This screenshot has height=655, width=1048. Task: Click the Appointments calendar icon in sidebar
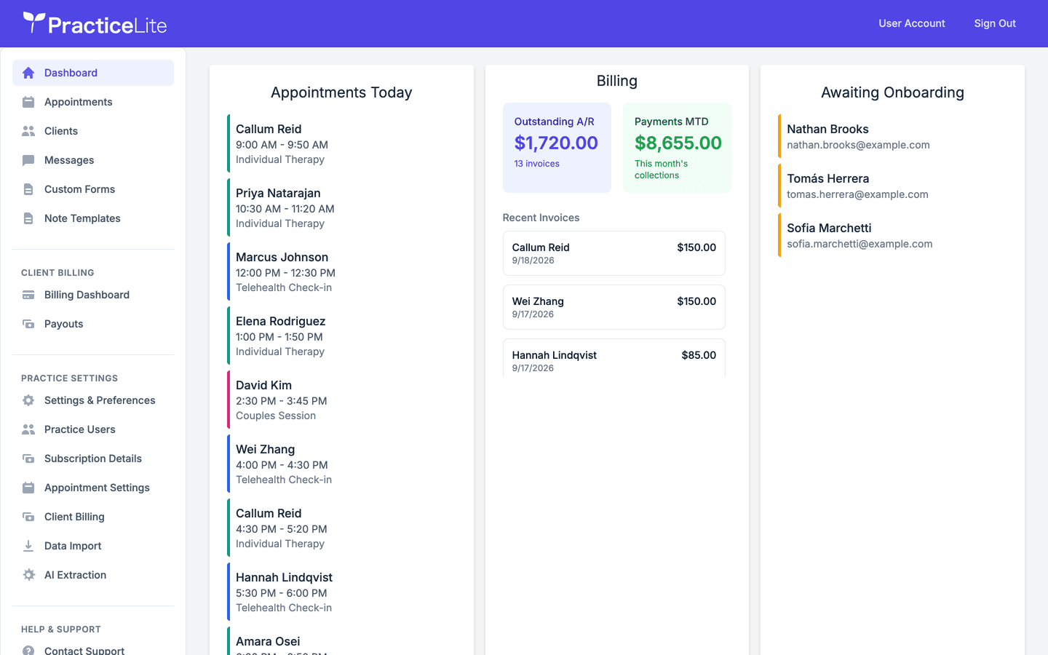click(x=28, y=102)
